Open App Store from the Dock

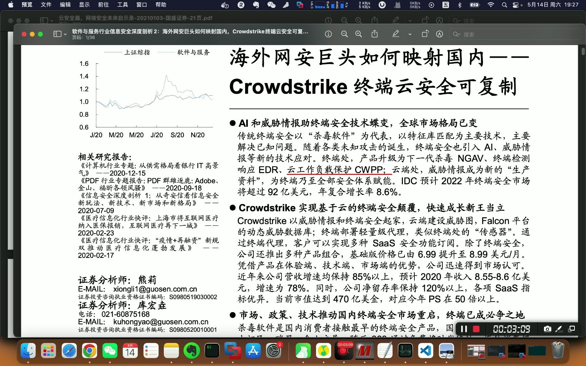click(253, 351)
